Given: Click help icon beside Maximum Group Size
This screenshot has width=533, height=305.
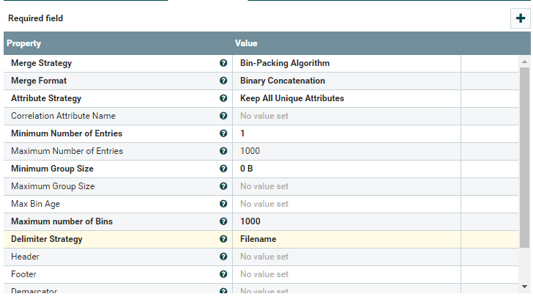Looking at the screenshot, I should 223,186.
